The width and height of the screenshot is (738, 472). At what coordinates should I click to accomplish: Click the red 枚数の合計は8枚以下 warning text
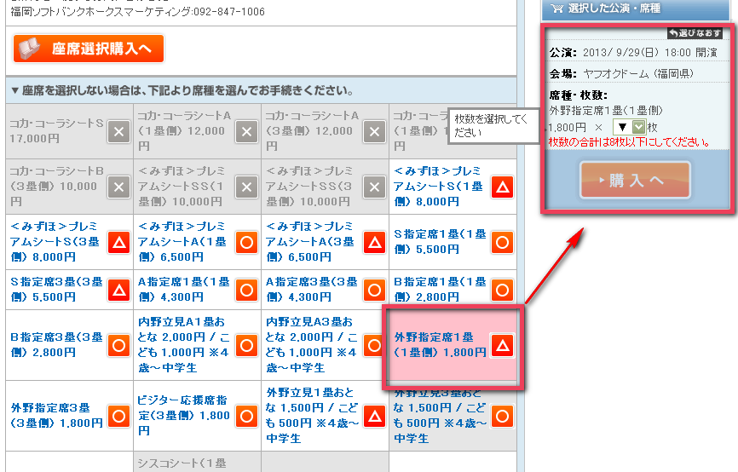(x=629, y=141)
